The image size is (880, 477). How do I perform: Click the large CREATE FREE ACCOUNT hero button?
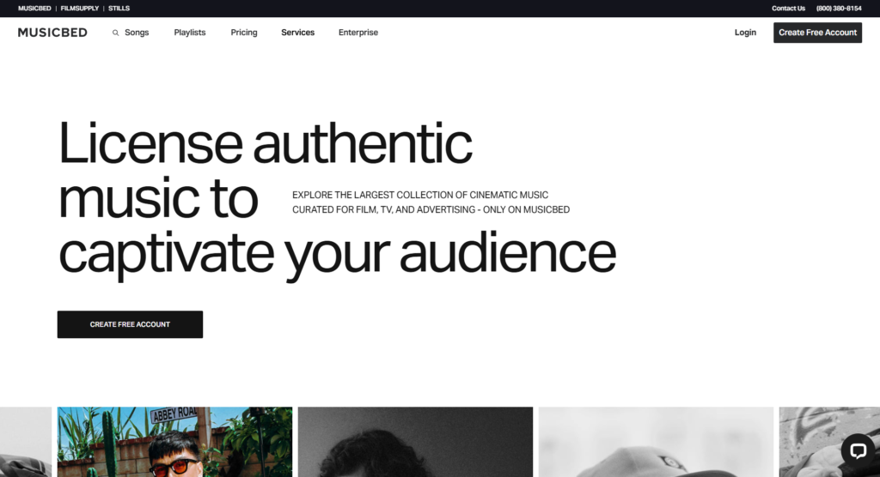pos(131,324)
